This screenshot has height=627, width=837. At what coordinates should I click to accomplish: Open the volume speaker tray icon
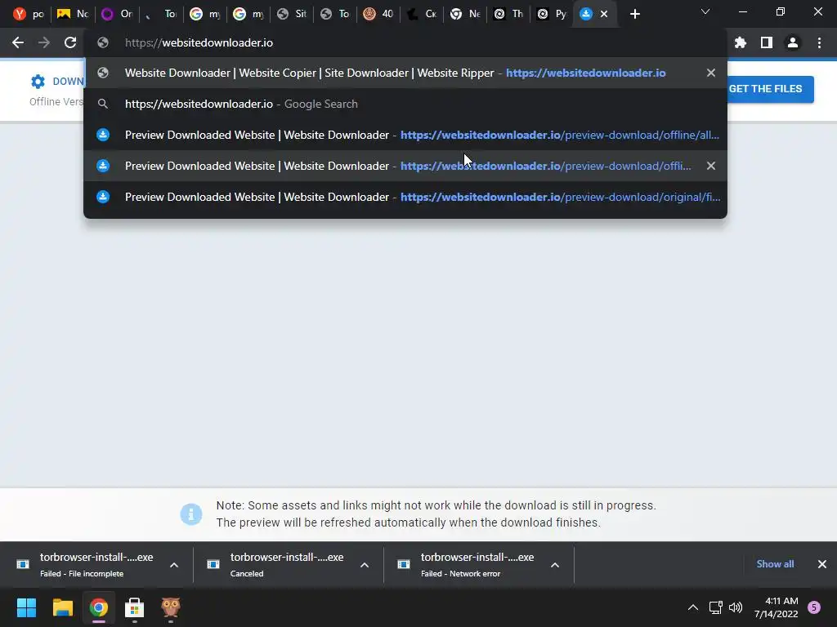736,607
